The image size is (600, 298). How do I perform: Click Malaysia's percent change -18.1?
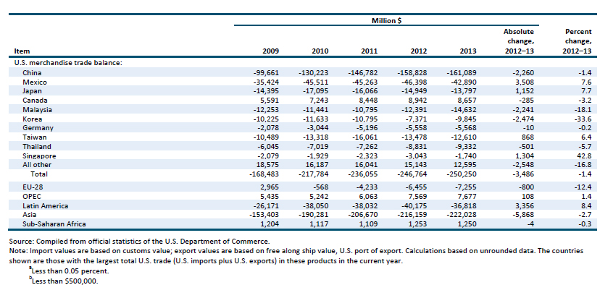pos(581,109)
